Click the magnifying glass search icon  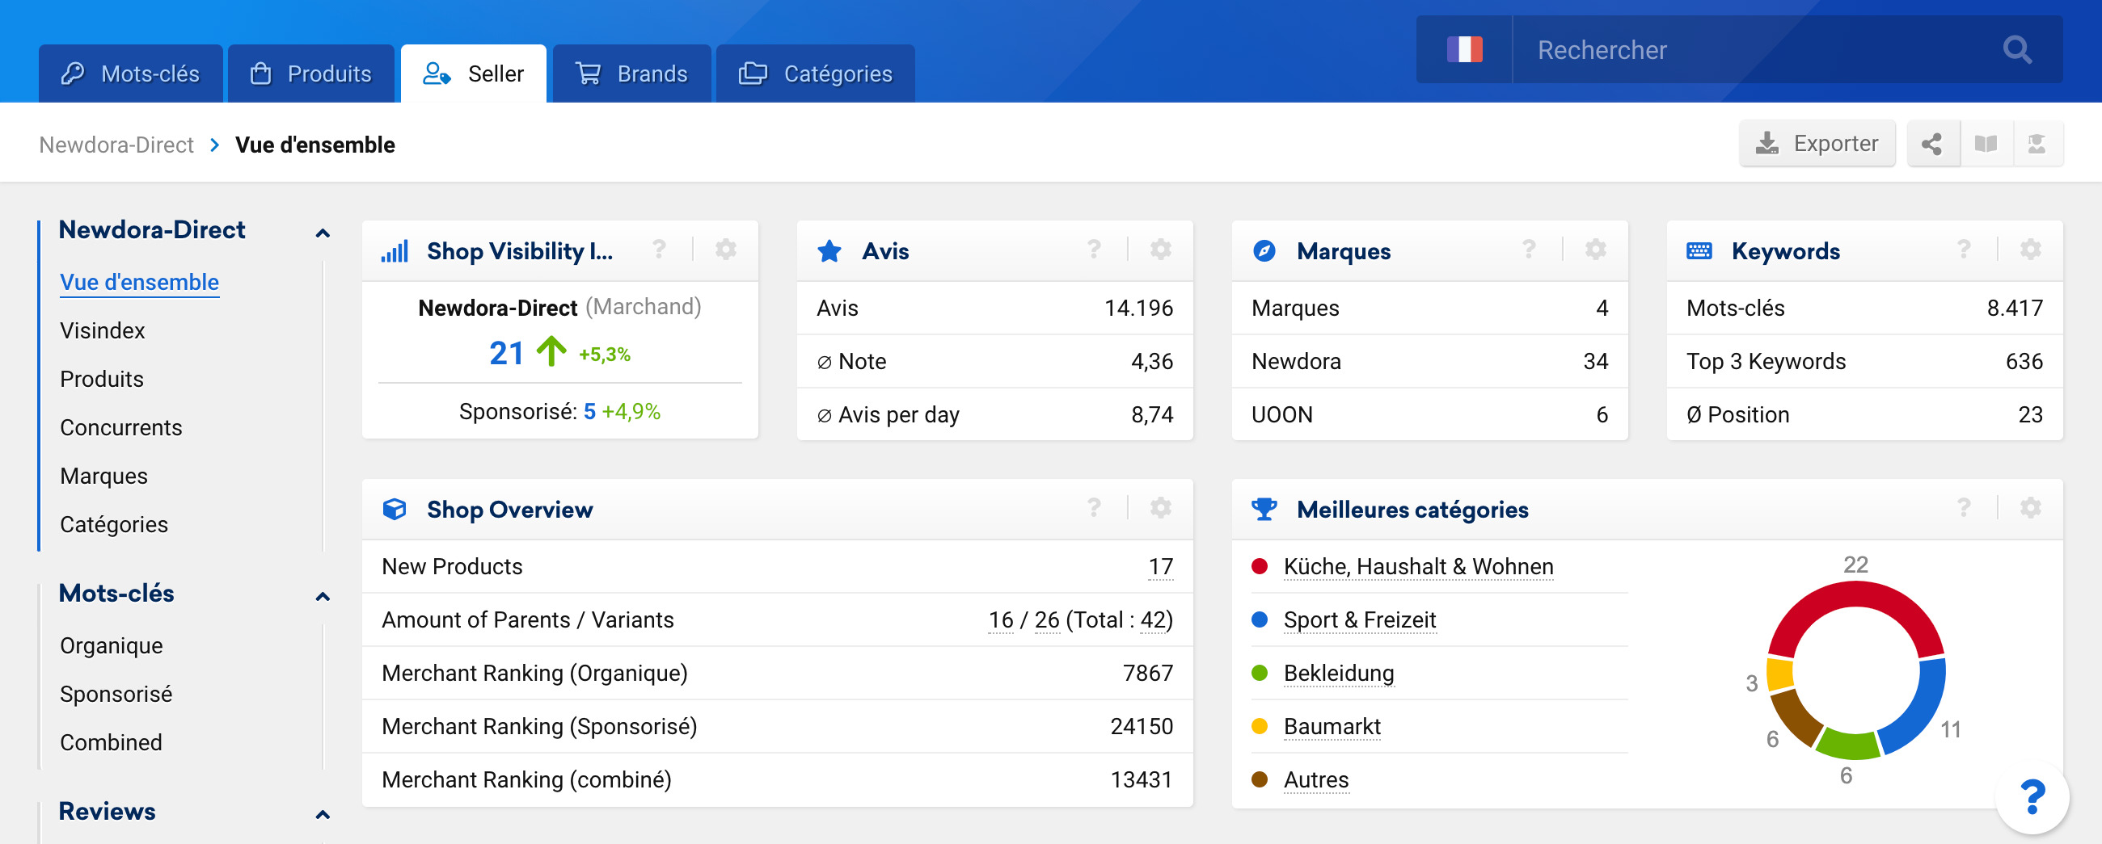tap(2016, 50)
